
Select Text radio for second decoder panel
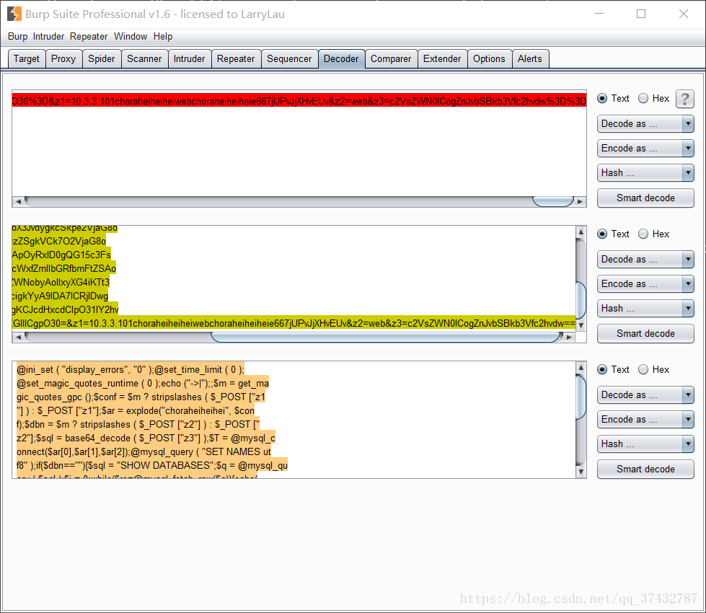[x=602, y=234]
